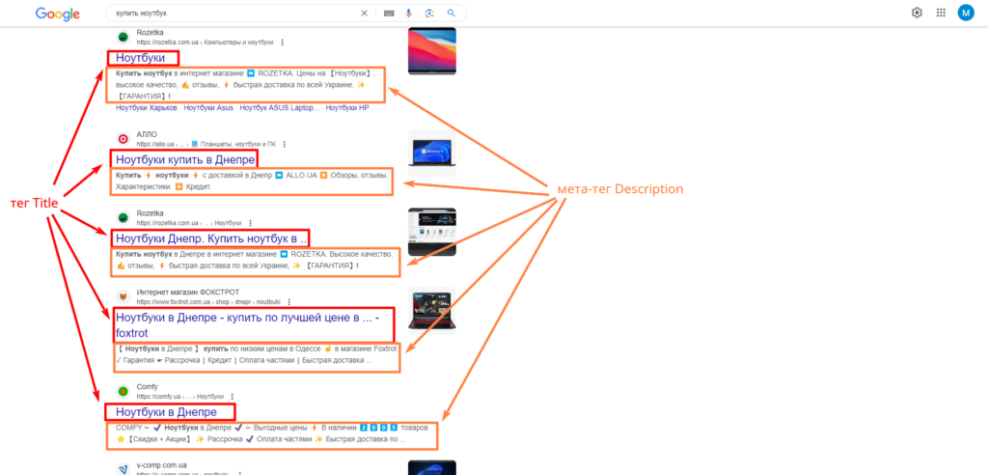
Task: Open the account avatar M
Action: (x=965, y=13)
